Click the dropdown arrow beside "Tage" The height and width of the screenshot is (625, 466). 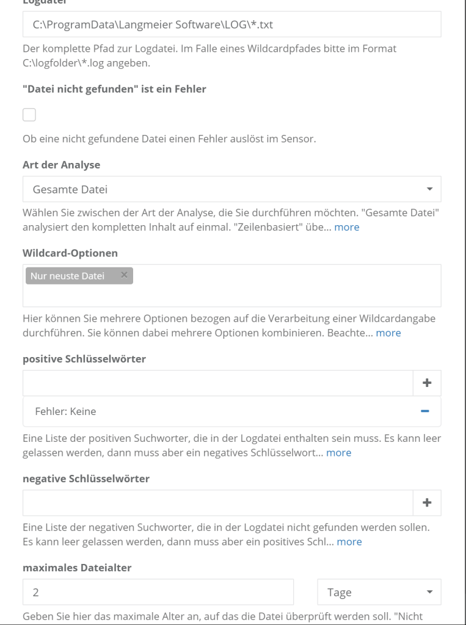429,591
